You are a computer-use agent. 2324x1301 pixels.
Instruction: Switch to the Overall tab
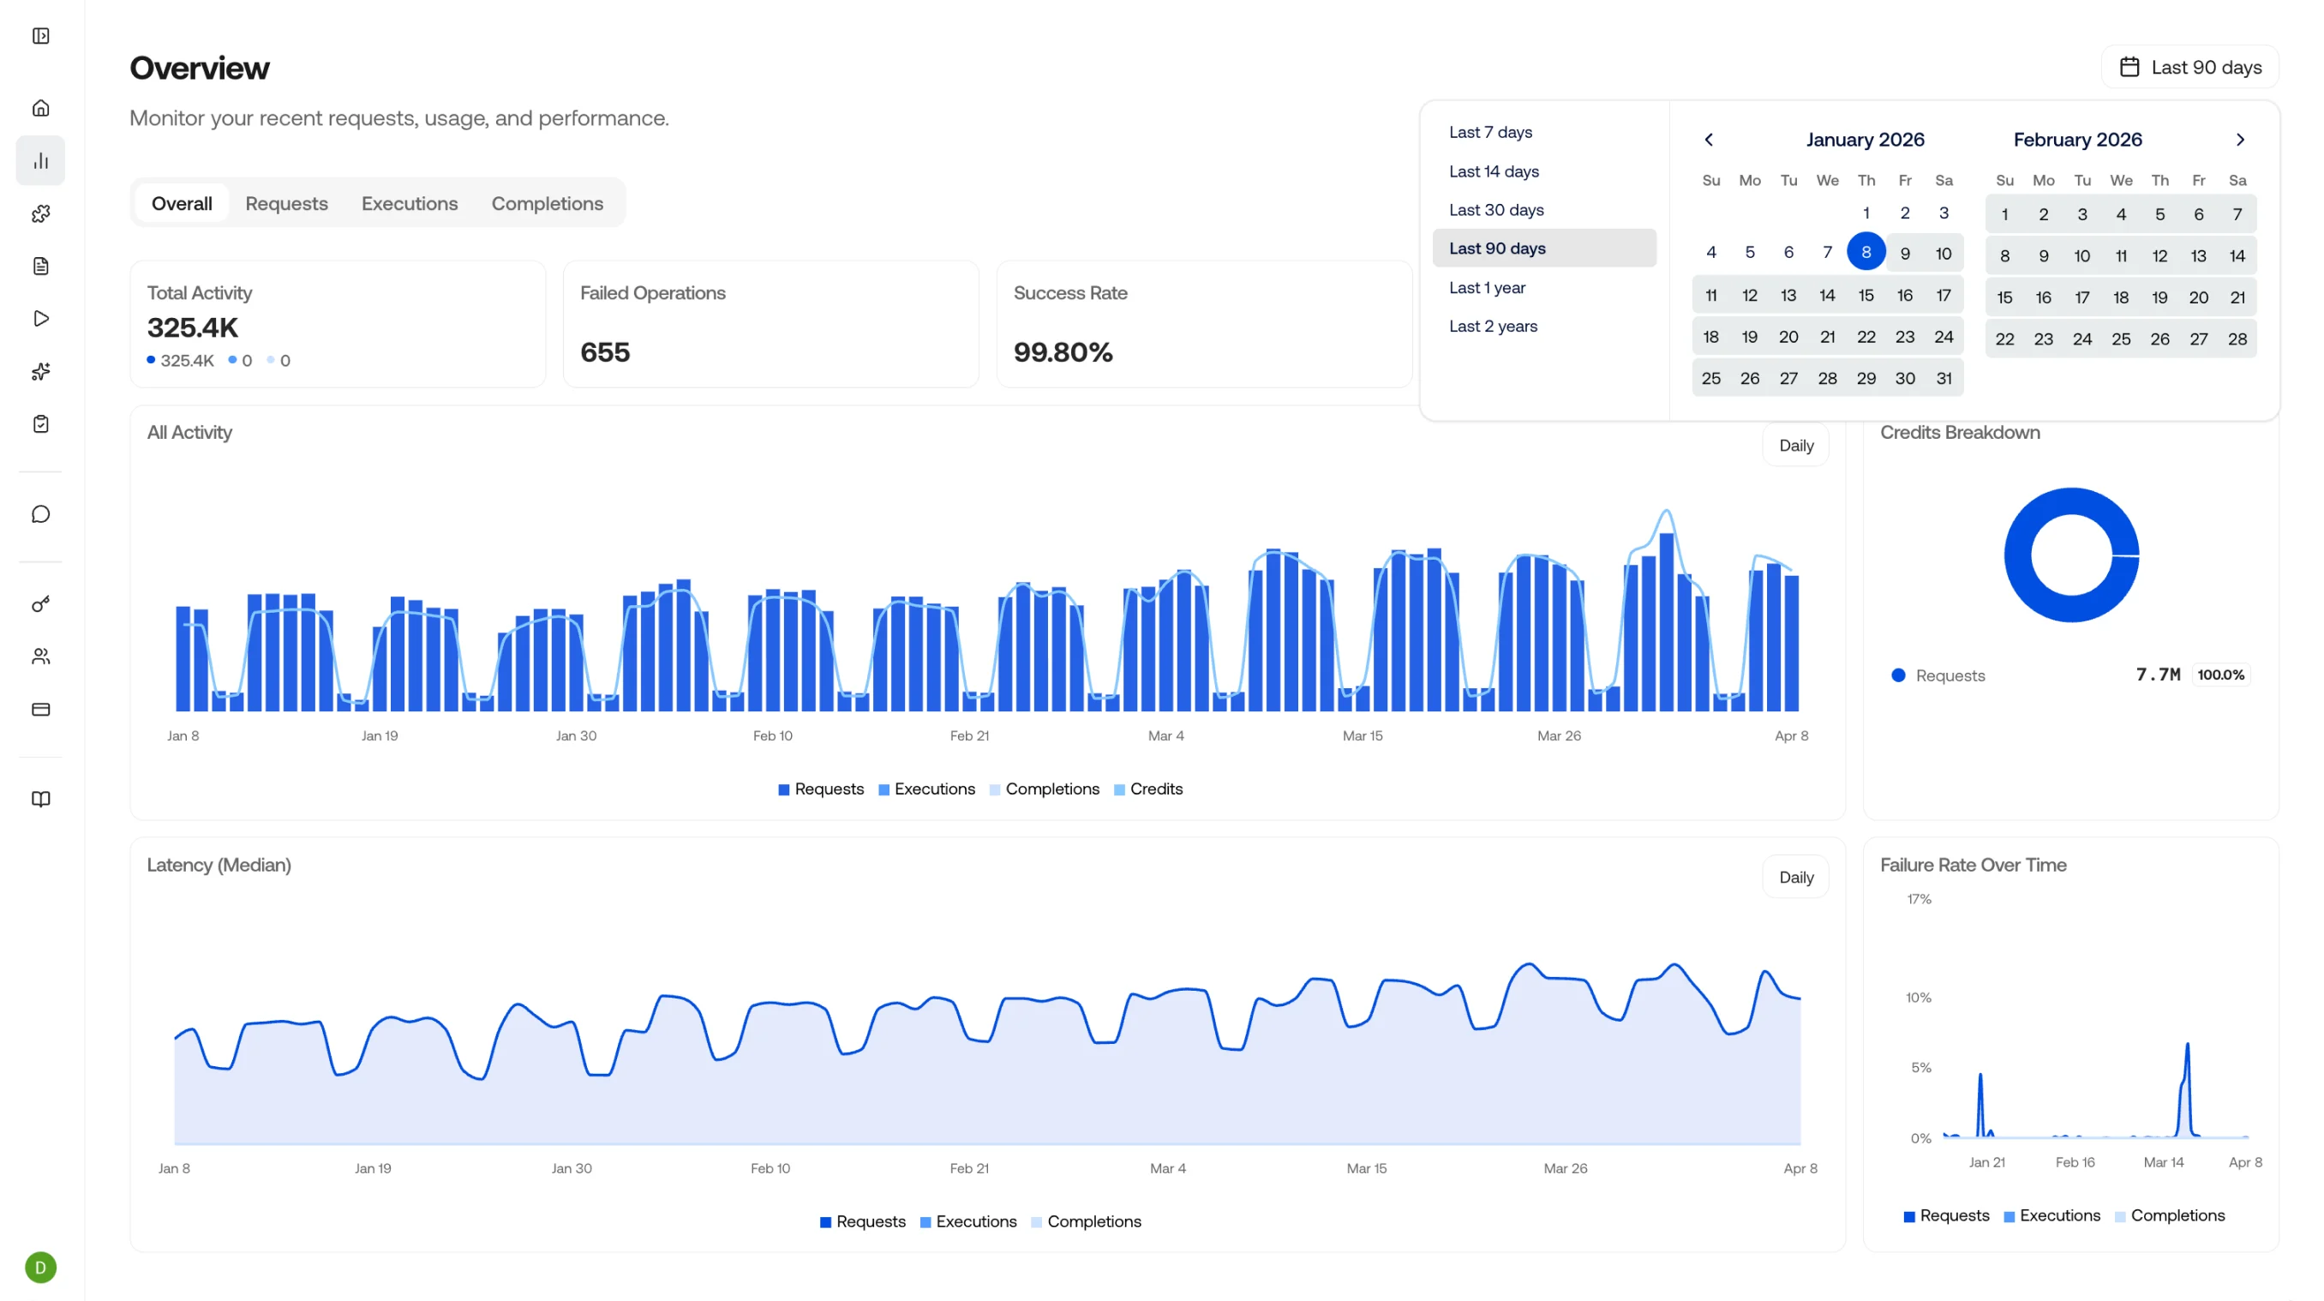(x=182, y=204)
